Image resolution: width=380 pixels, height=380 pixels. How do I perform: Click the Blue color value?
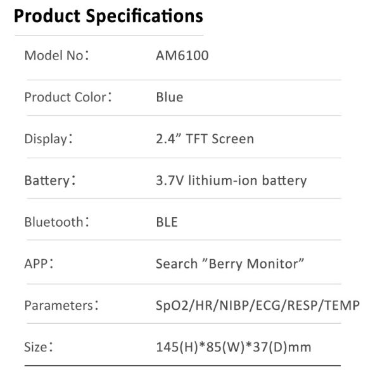[169, 98]
